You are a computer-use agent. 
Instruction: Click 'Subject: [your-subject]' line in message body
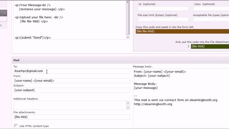pos(152,76)
